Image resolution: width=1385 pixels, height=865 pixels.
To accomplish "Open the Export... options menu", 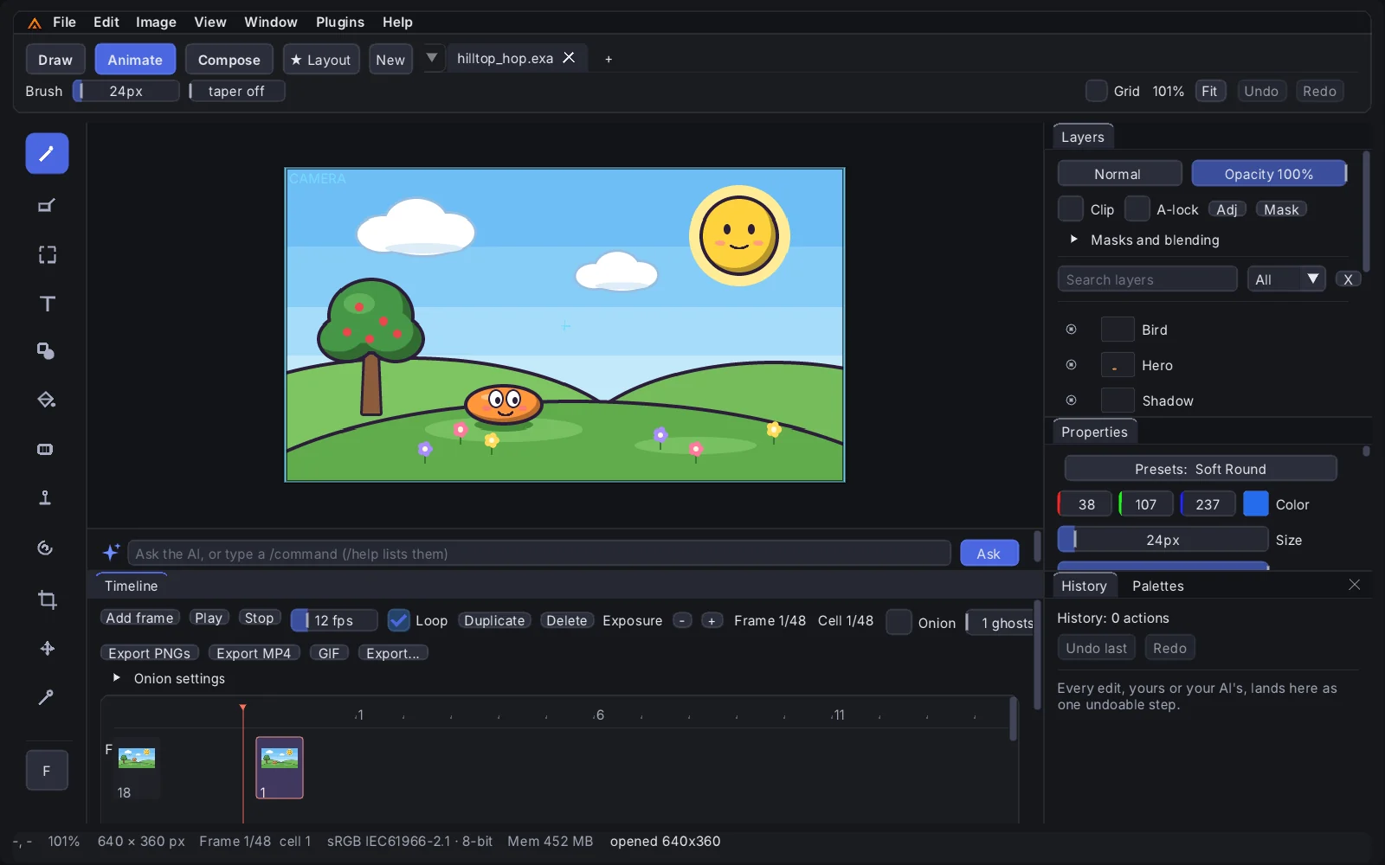I will (392, 653).
